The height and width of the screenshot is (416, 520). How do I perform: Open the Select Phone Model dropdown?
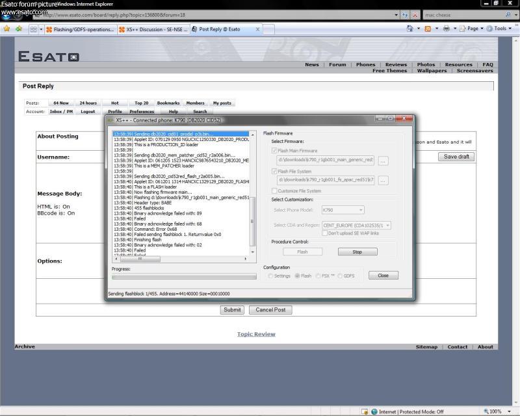pyautogui.click(x=343, y=210)
